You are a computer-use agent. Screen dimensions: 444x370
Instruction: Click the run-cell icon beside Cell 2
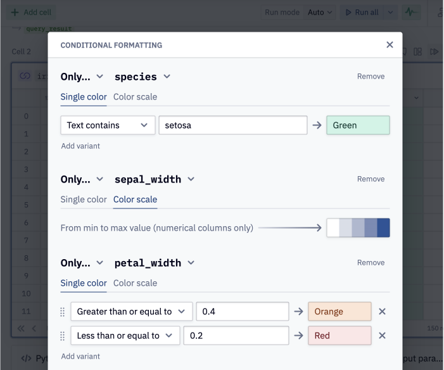pyautogui.click(x=434, y=52)
